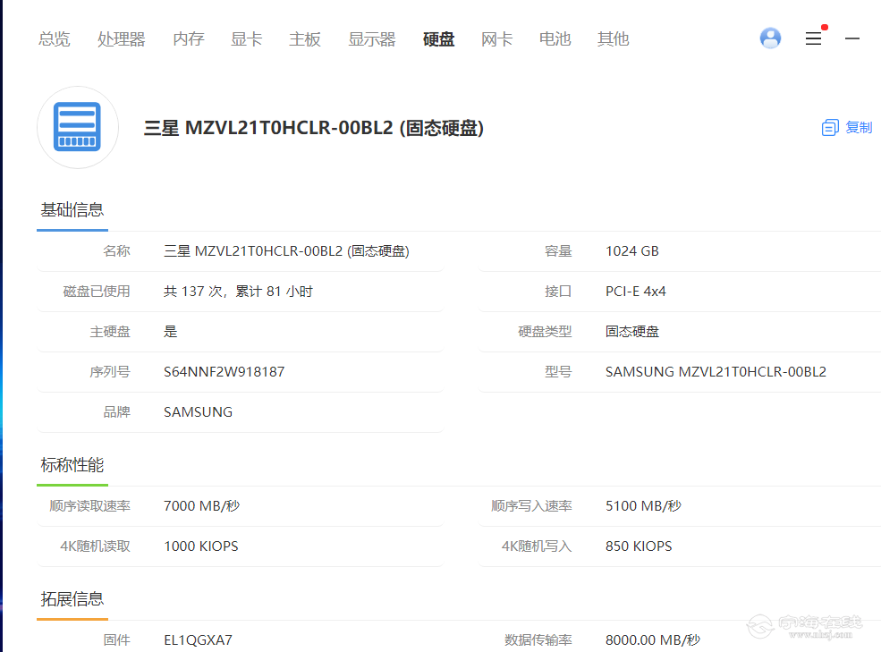
Task: Select model value SAMSUNG MZVL21T0HCLR-00BL2
Action: [x=716, y=371]
